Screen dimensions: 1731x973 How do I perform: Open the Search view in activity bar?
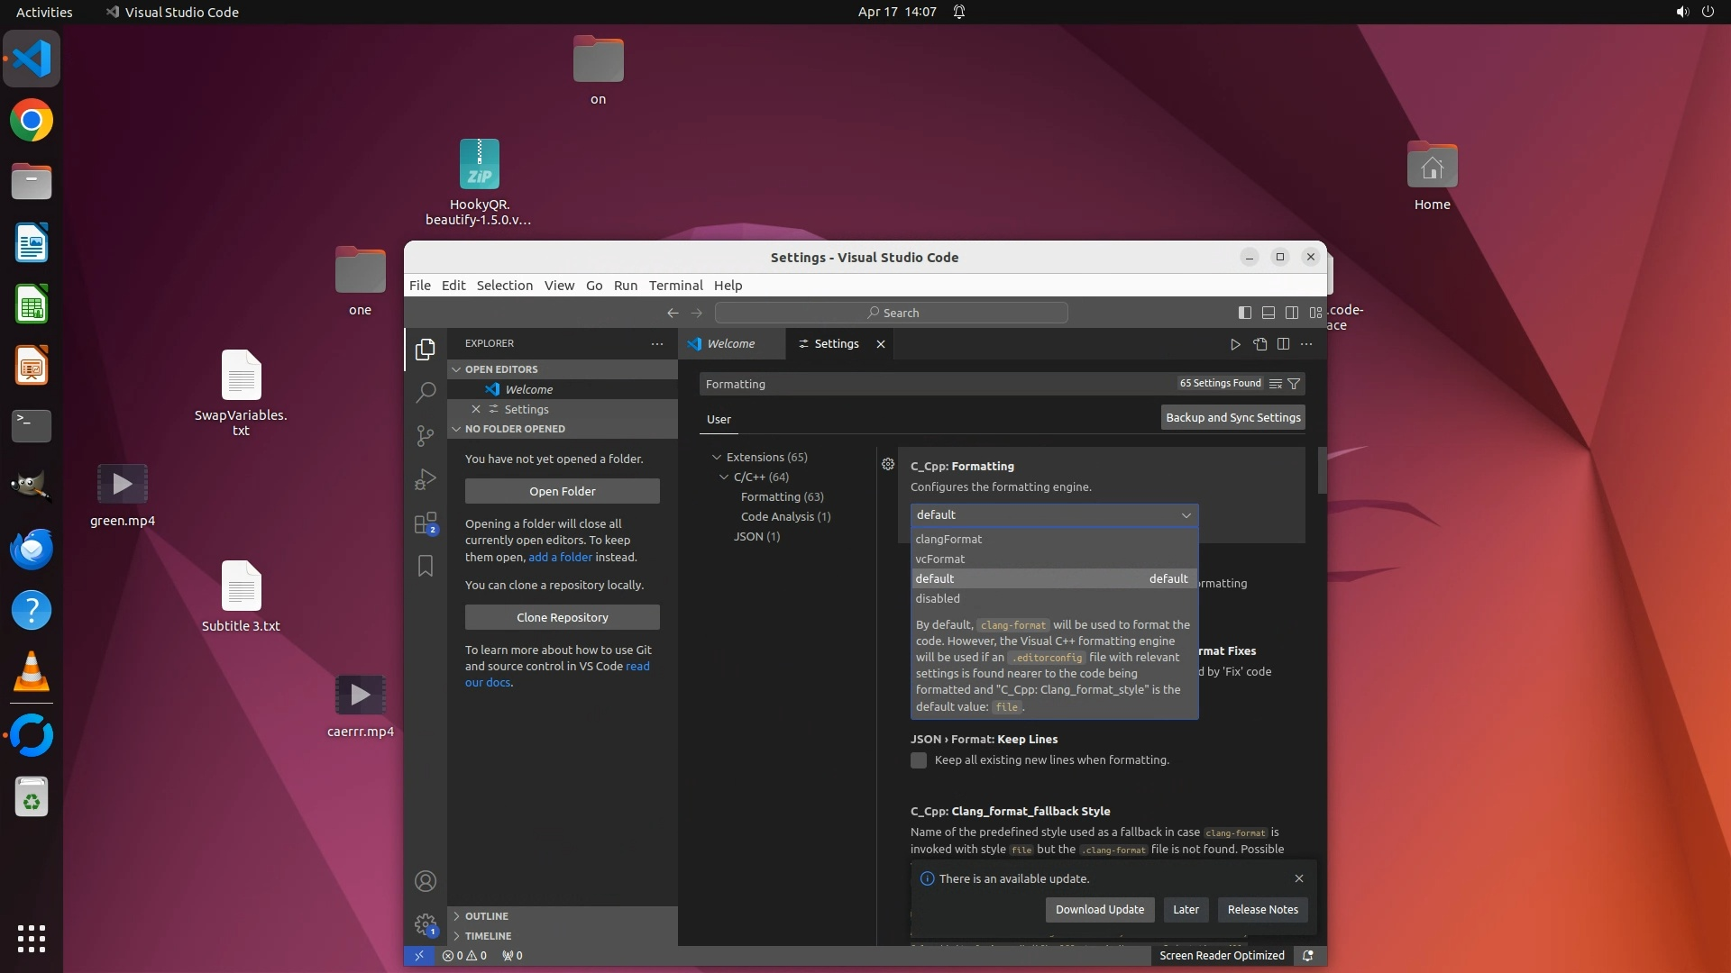point(426,393)
